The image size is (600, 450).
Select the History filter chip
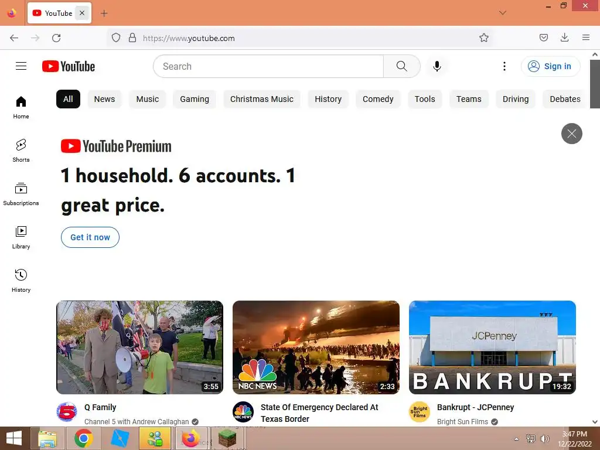click(328, 99)
